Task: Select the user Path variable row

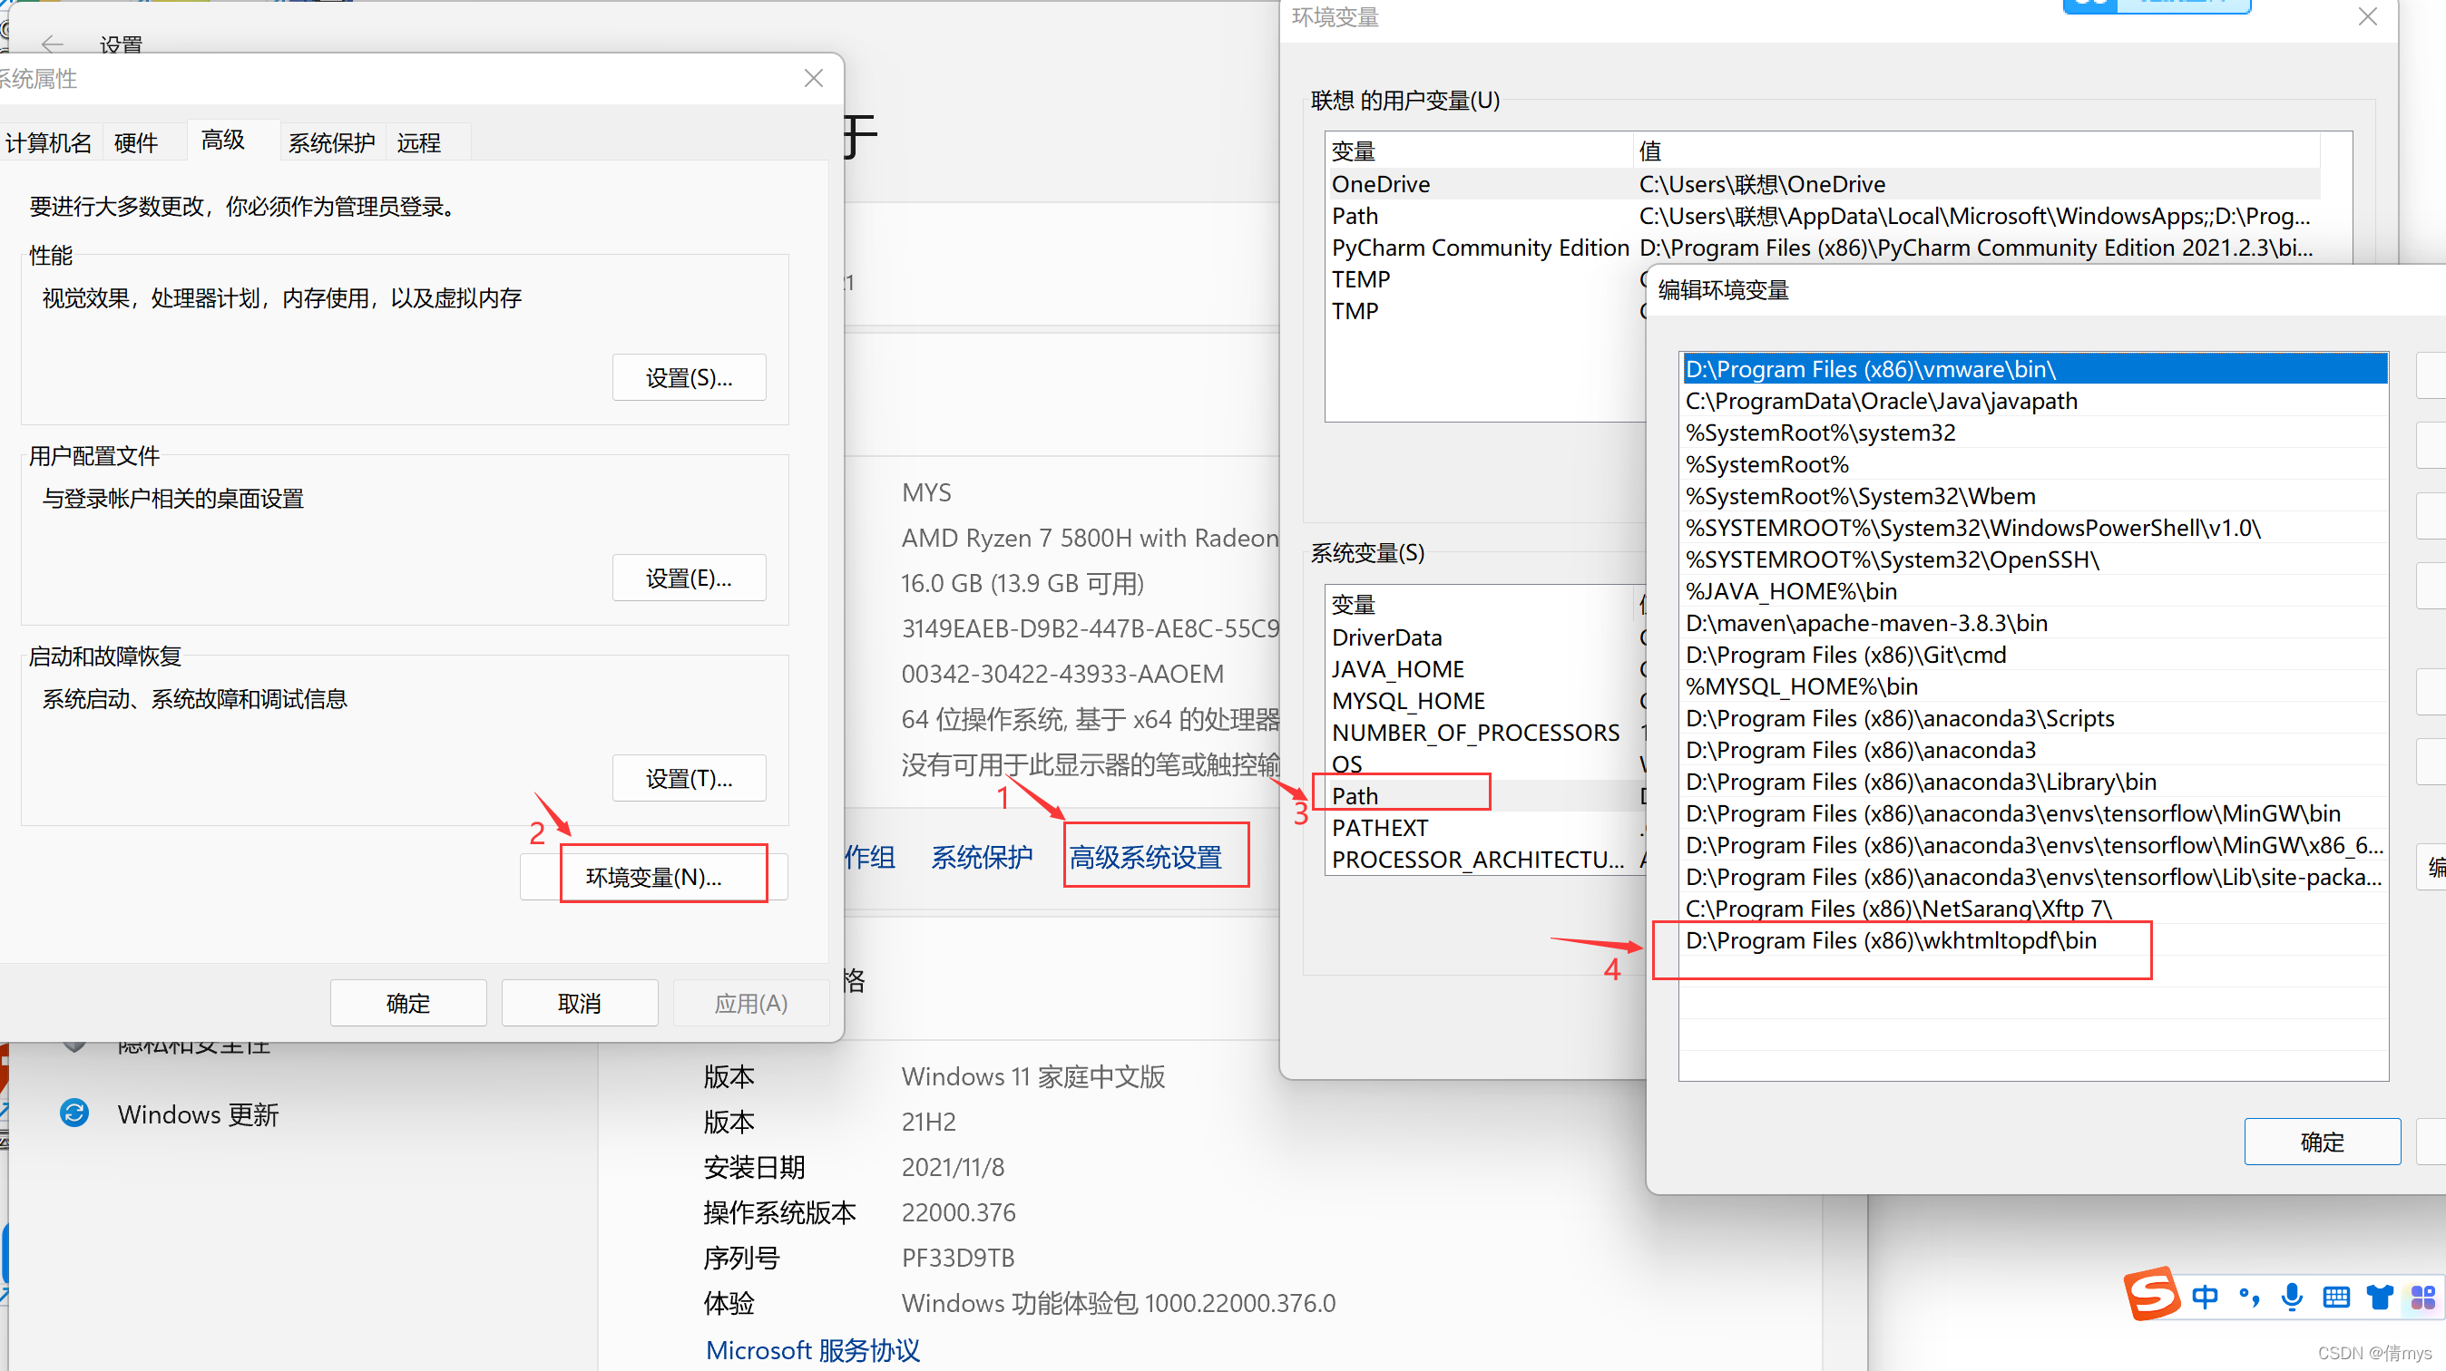Action: pos(1822,216)
